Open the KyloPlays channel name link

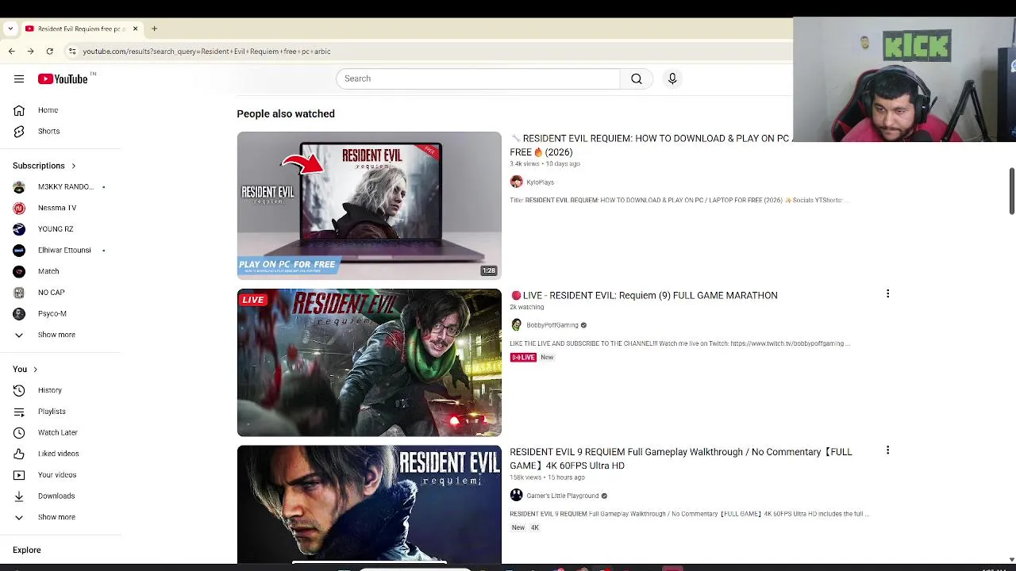tap(540, 182)
